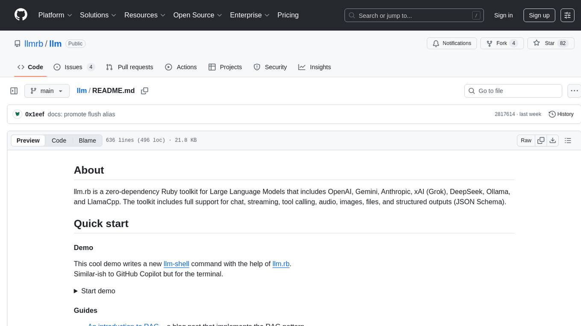Open the document outline panel
This screenshot has height=326, width=581.
pyautogui.click(x=568, y=140)
